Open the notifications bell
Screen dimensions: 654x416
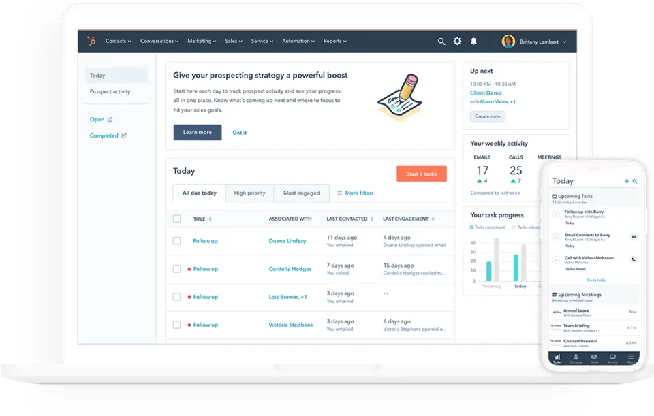(473, 41)
